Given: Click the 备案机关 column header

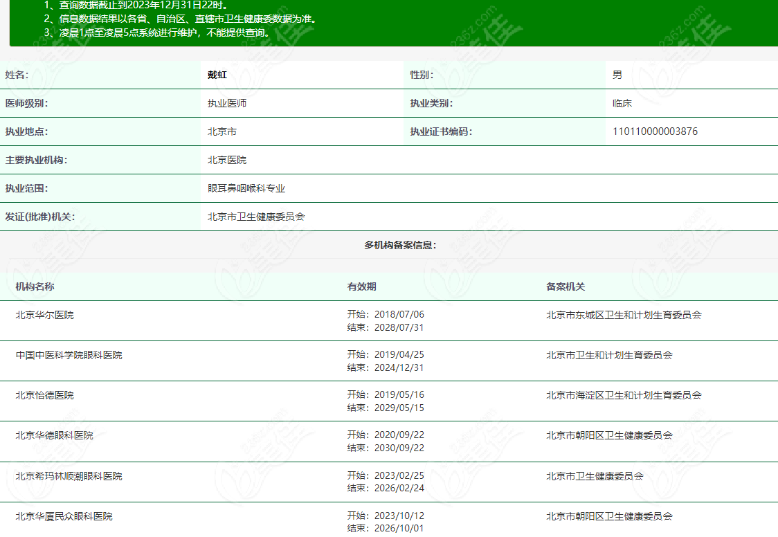Looking at the screenshot, I should coord(566,286).
